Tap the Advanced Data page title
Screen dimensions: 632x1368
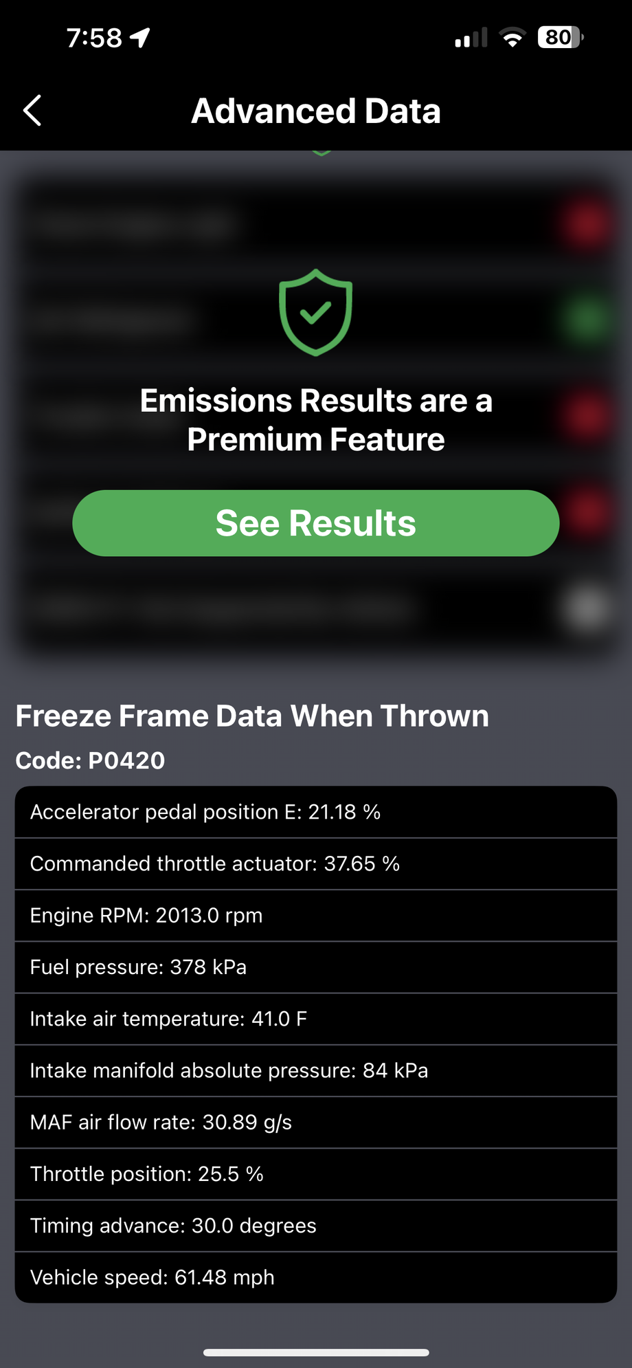pyautogui.click(x=316, y=111)
